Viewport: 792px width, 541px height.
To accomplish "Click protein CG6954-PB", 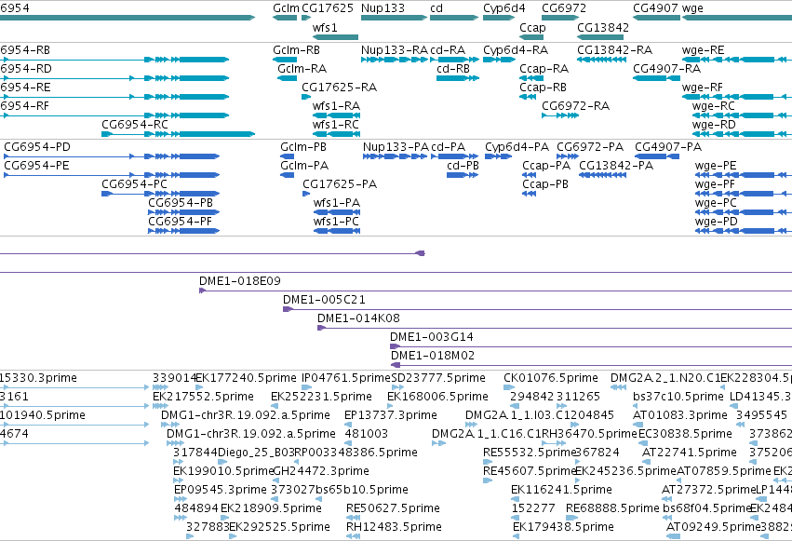I will pos(181,203).
